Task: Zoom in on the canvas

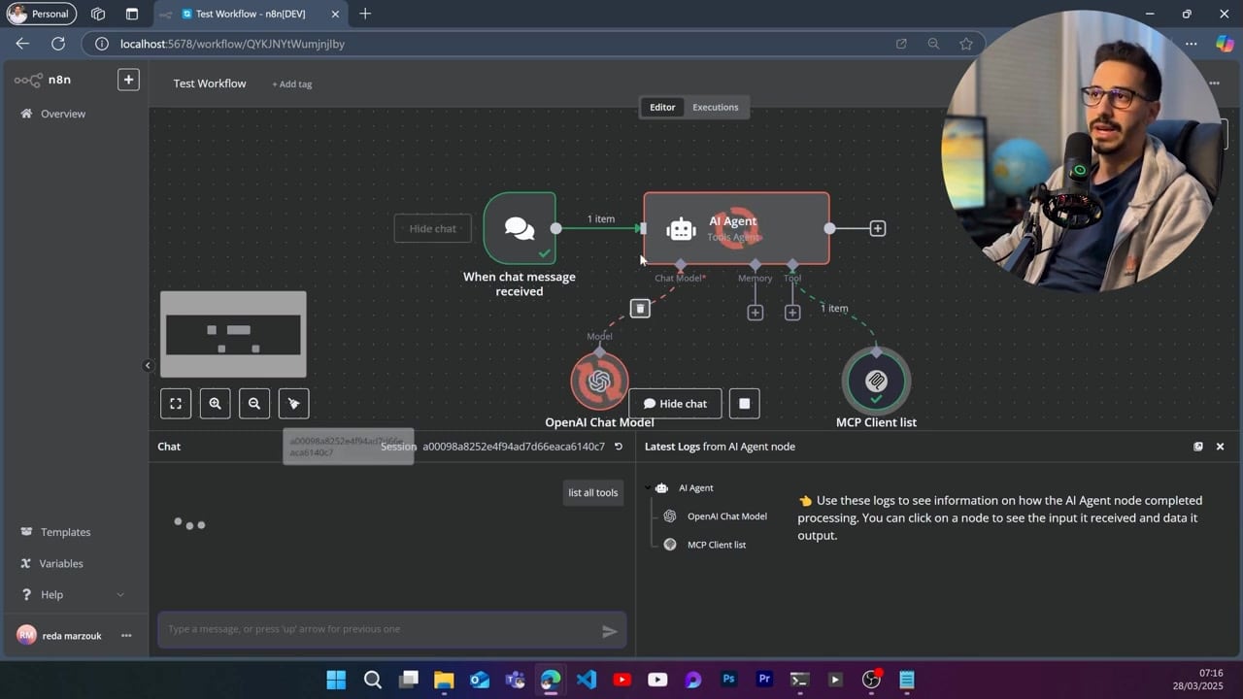Action: coord(215,404)
